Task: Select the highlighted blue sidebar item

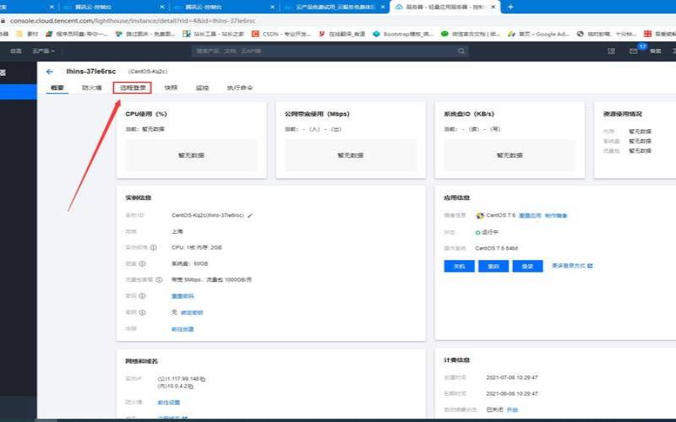Action: (18, 92)
